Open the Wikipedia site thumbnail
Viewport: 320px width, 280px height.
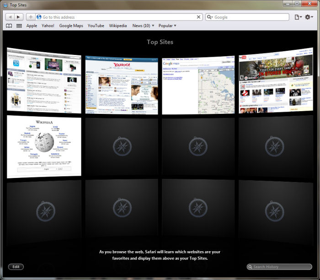tap(44, 147)
